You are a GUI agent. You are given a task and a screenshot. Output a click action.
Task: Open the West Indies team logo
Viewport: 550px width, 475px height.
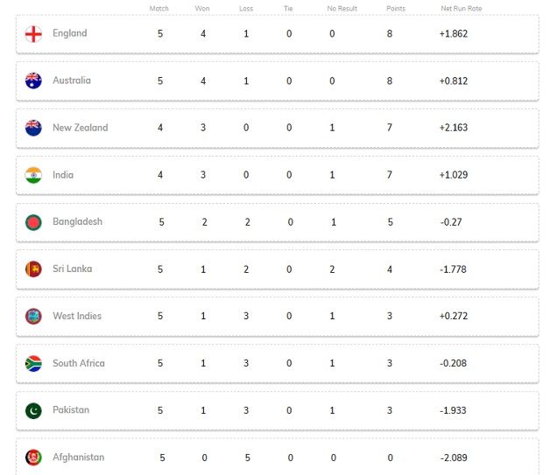pos(33,317)
